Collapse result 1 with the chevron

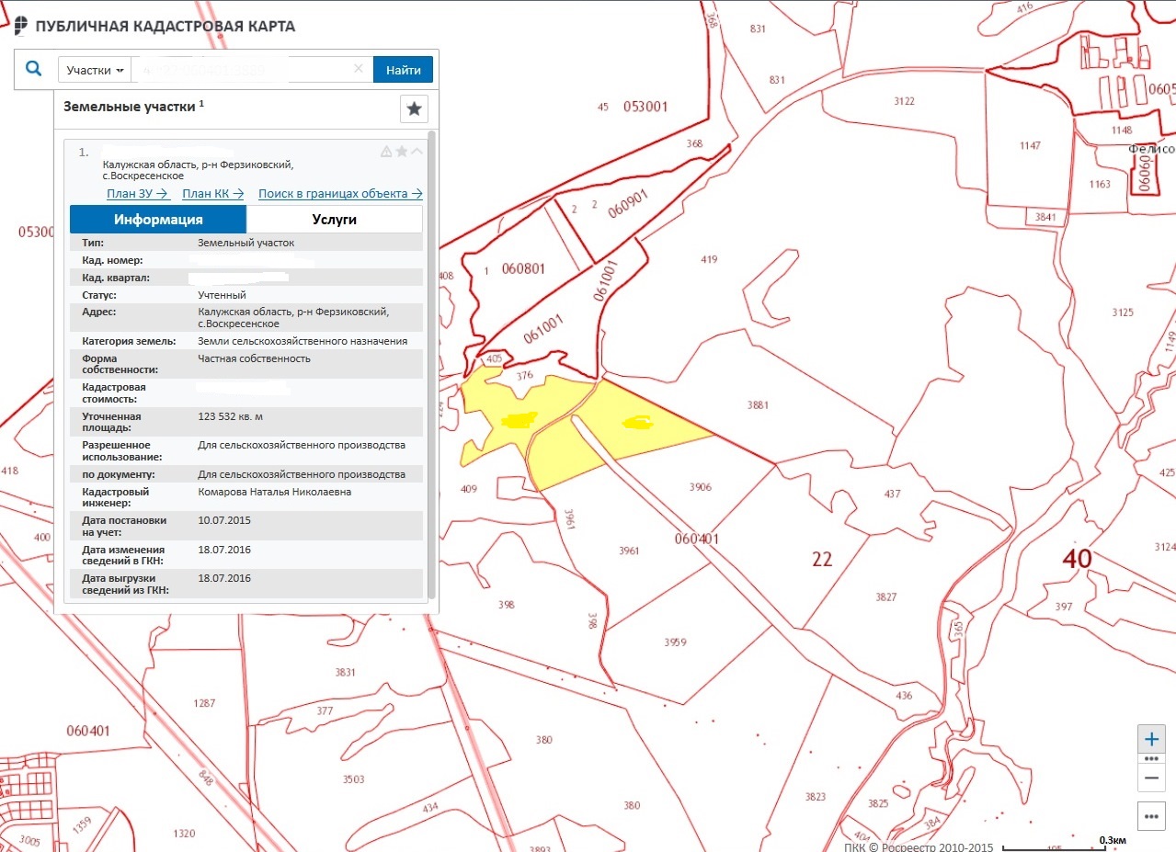417,152
